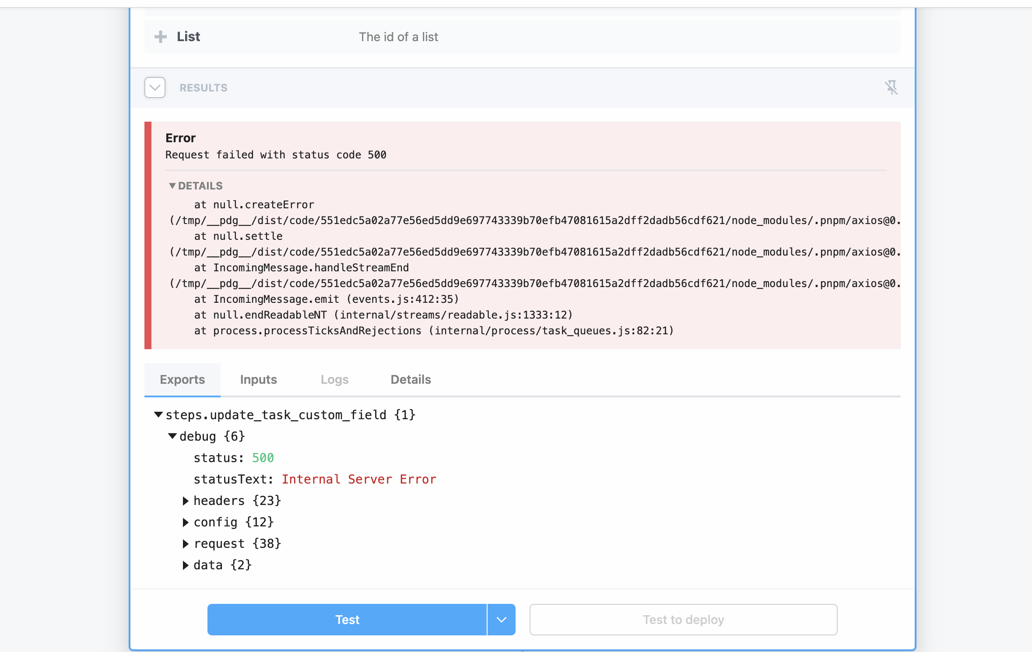
Task: Switch to the Details tab
Action: 411,379
